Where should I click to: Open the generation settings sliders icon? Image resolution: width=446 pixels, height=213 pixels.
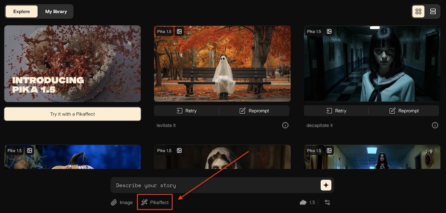(327, 202)
